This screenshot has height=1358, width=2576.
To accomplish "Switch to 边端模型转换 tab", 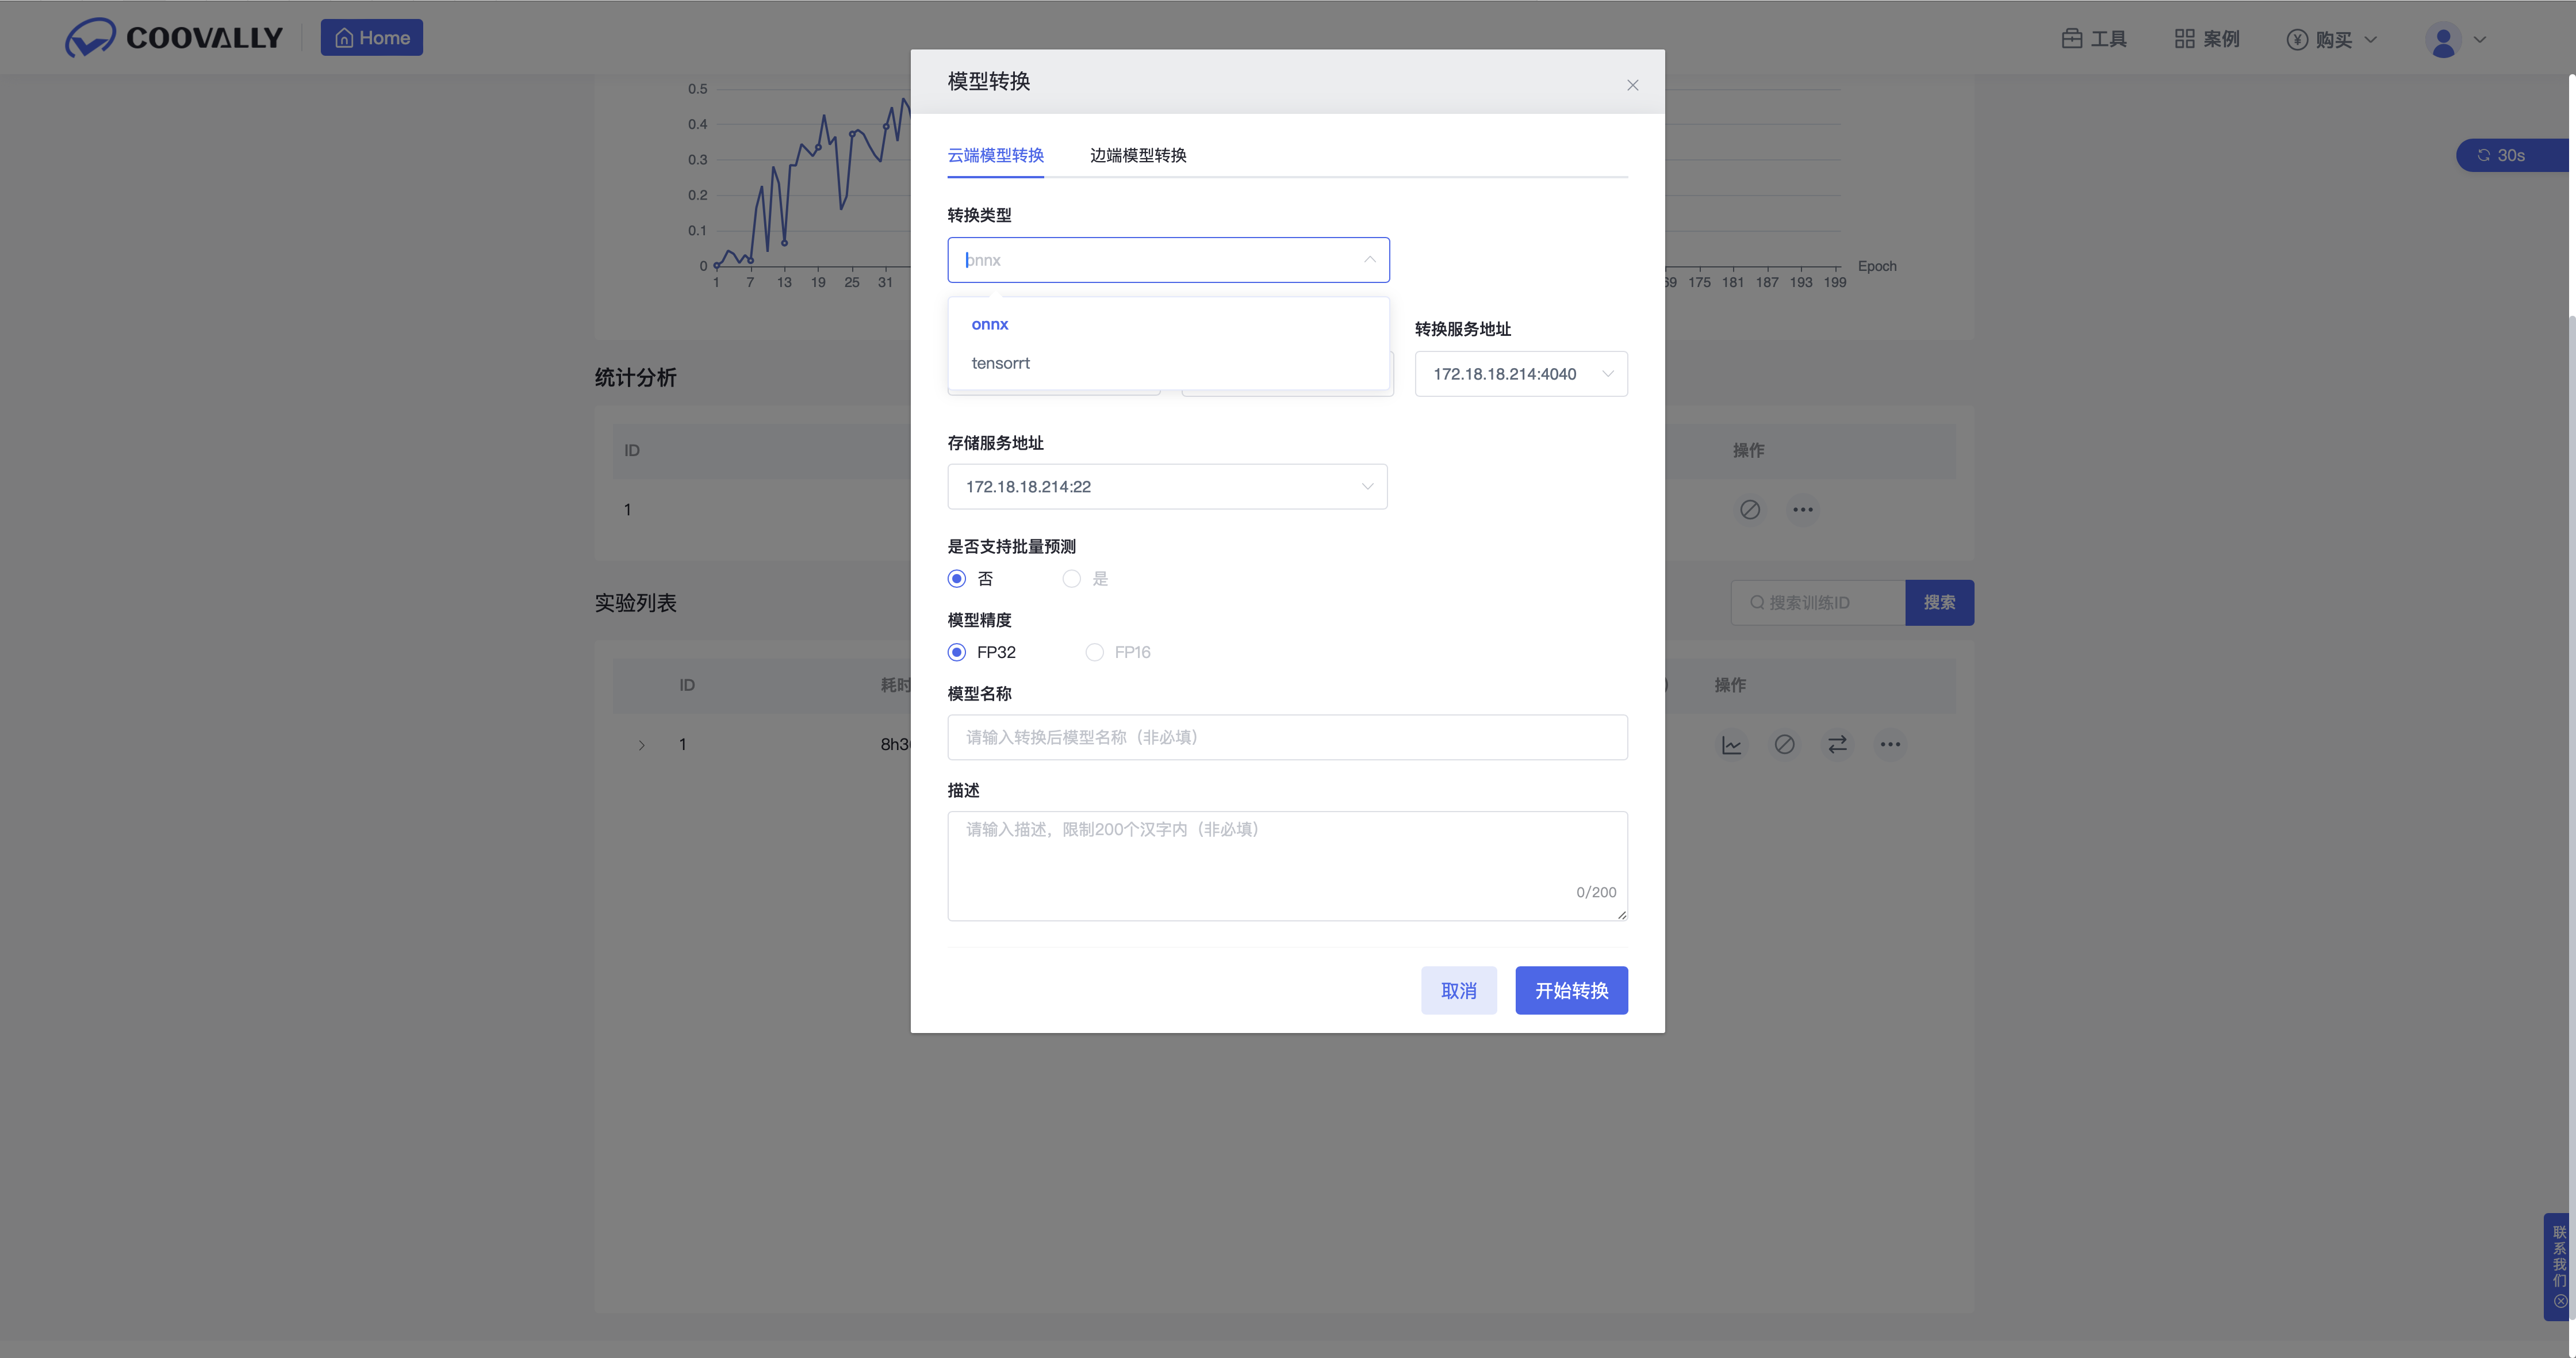I will pyautogui.click(x=1137, y=155).
